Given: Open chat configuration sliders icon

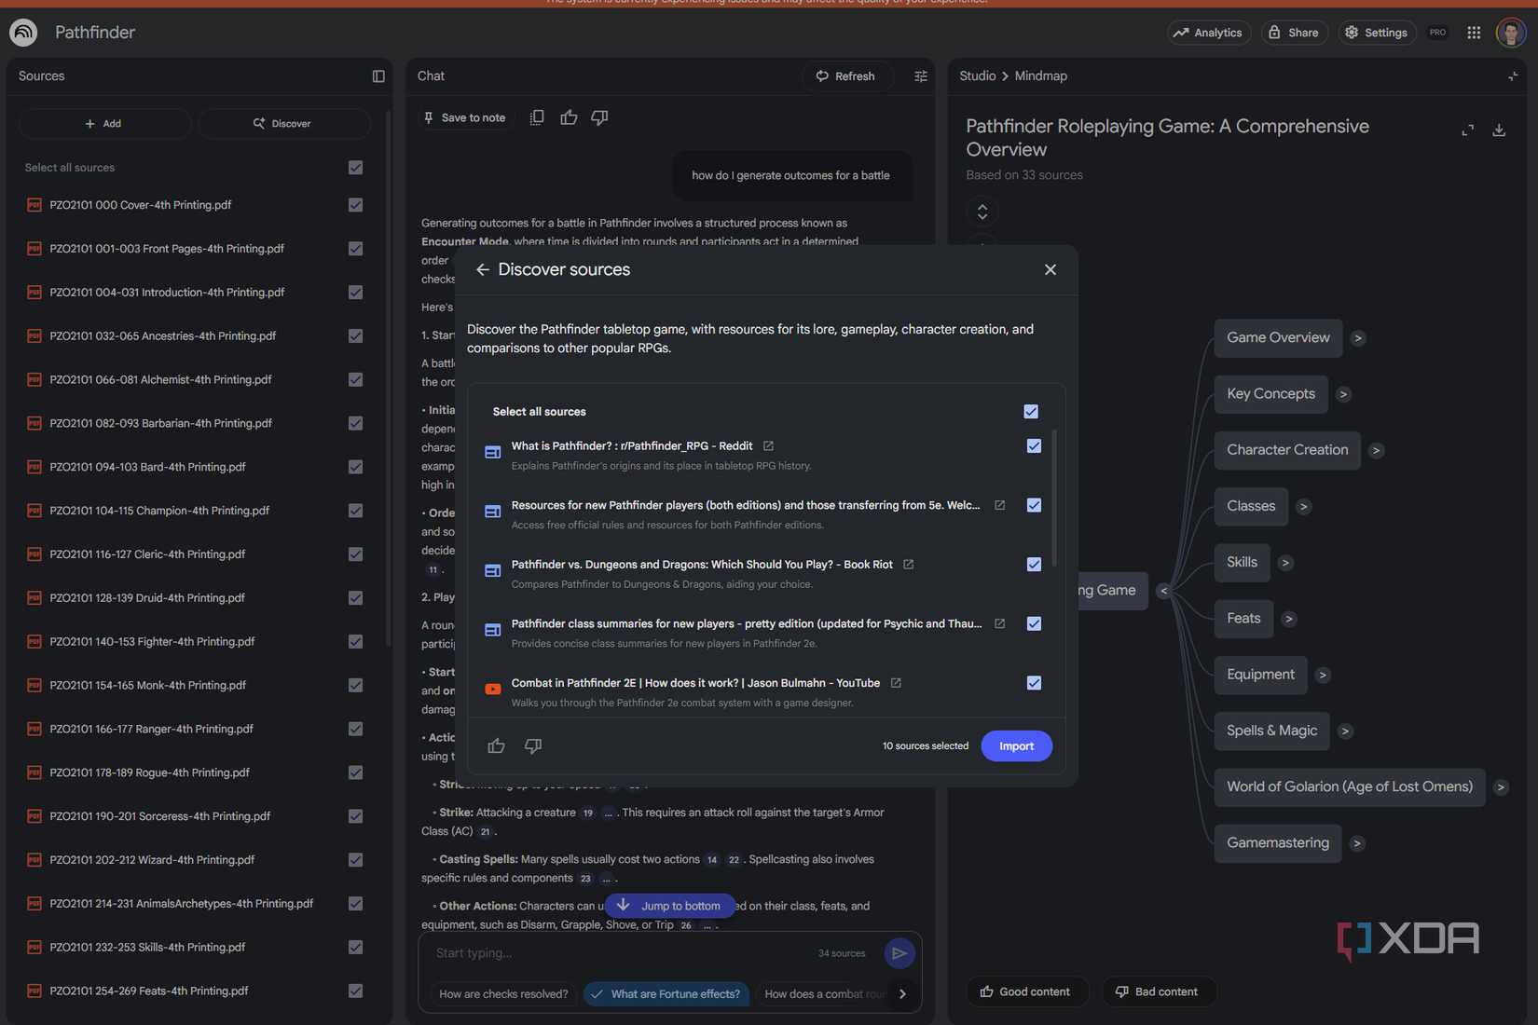Looking at the screenshot, I should click(921, 76).
